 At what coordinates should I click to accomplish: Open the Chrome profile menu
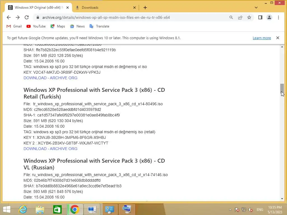269,17
